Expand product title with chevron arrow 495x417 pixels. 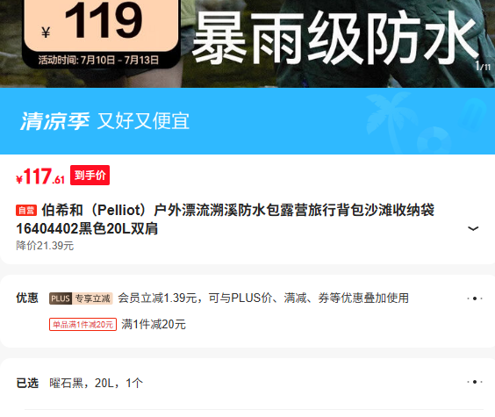point(472,228)
